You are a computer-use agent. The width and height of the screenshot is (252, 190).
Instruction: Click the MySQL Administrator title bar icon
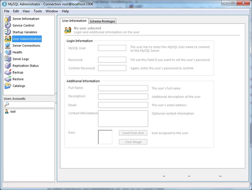pos(4,4)
